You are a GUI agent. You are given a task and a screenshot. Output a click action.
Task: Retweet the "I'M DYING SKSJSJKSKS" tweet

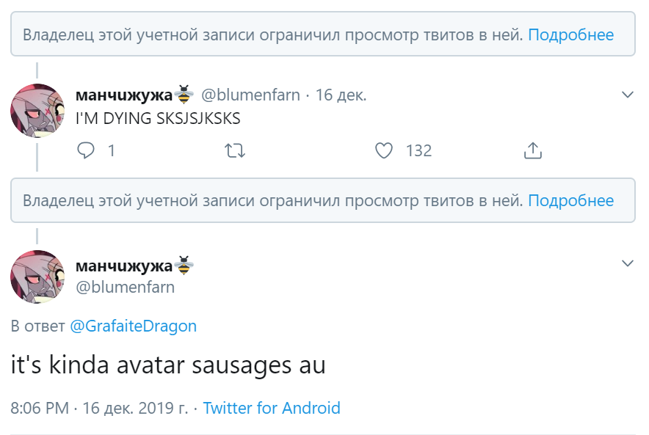[x=234, y=151]
